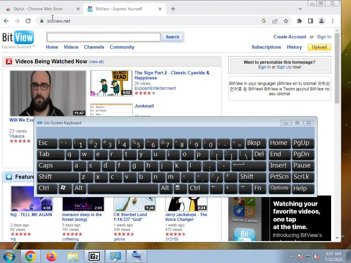Open the Google icon in address bar
Image resolution: width=351 pixels, height=263 pixels.
pyautogui.click(x=264, y=21)
